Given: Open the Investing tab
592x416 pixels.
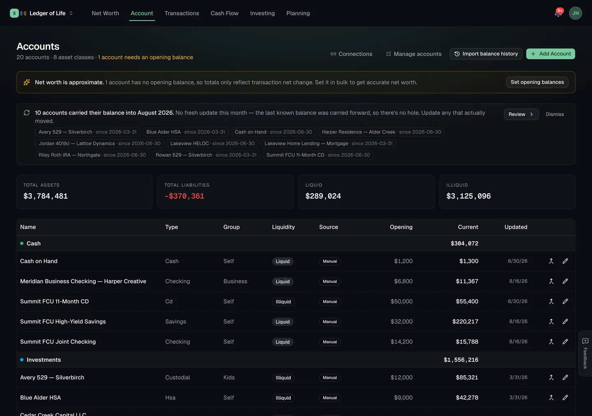Looking at the screenshot, I should (x=262, y=13).
